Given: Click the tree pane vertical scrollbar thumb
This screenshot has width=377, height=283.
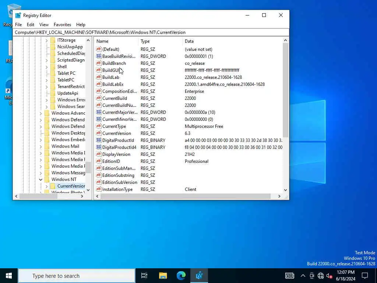Looking at the screenshot, I should click(88, 168).
